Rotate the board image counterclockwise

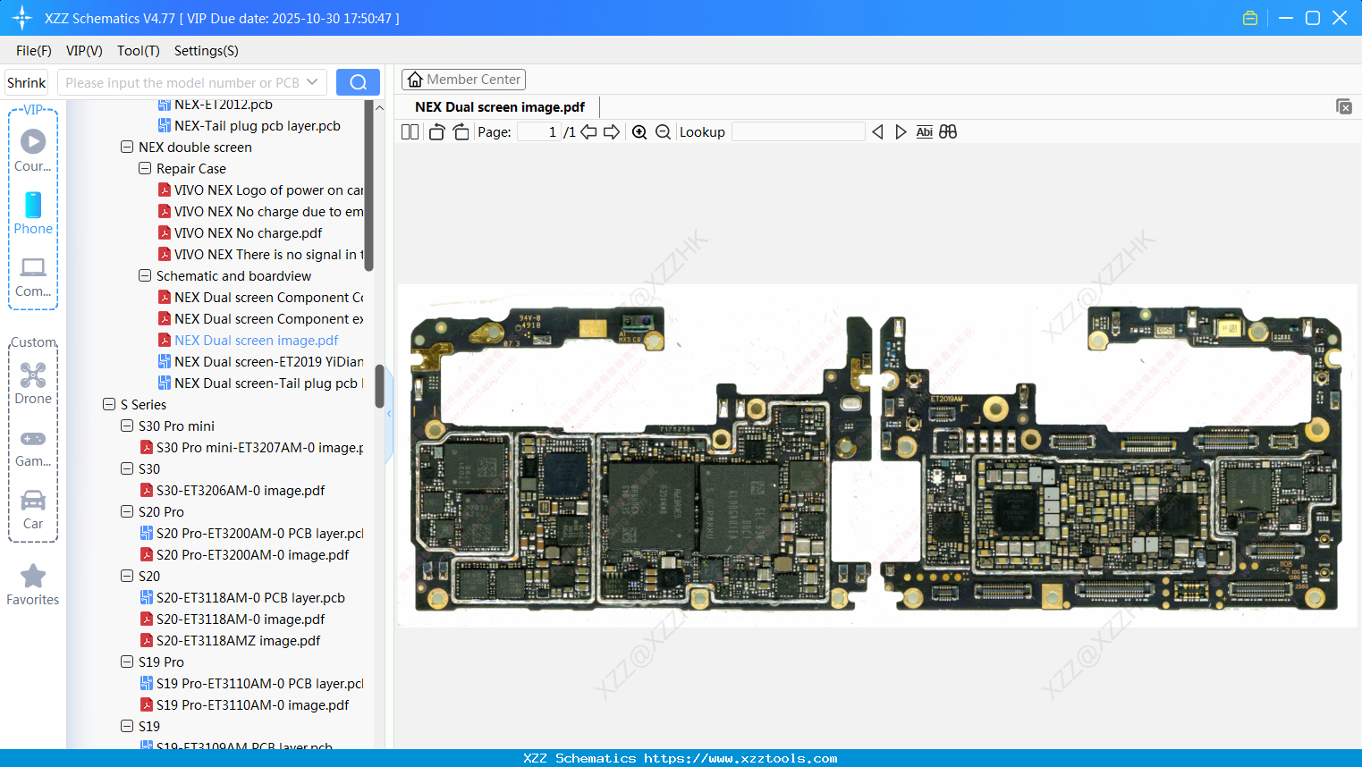[436, 131]
